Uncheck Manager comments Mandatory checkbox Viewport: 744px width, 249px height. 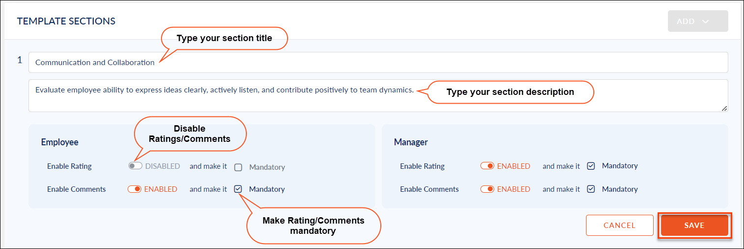[591, 189]
